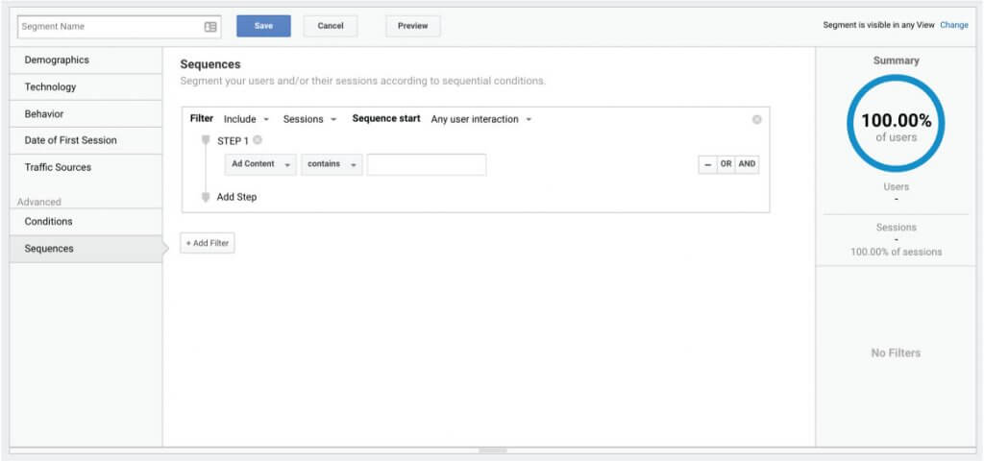Add an AND condition
Image resolution: width=984 pixels, height=461 pixels.
pyautogui.click(x=747, y=163)
